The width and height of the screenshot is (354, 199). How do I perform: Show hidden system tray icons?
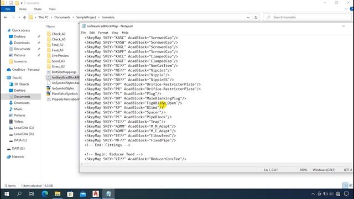[313, 194]
